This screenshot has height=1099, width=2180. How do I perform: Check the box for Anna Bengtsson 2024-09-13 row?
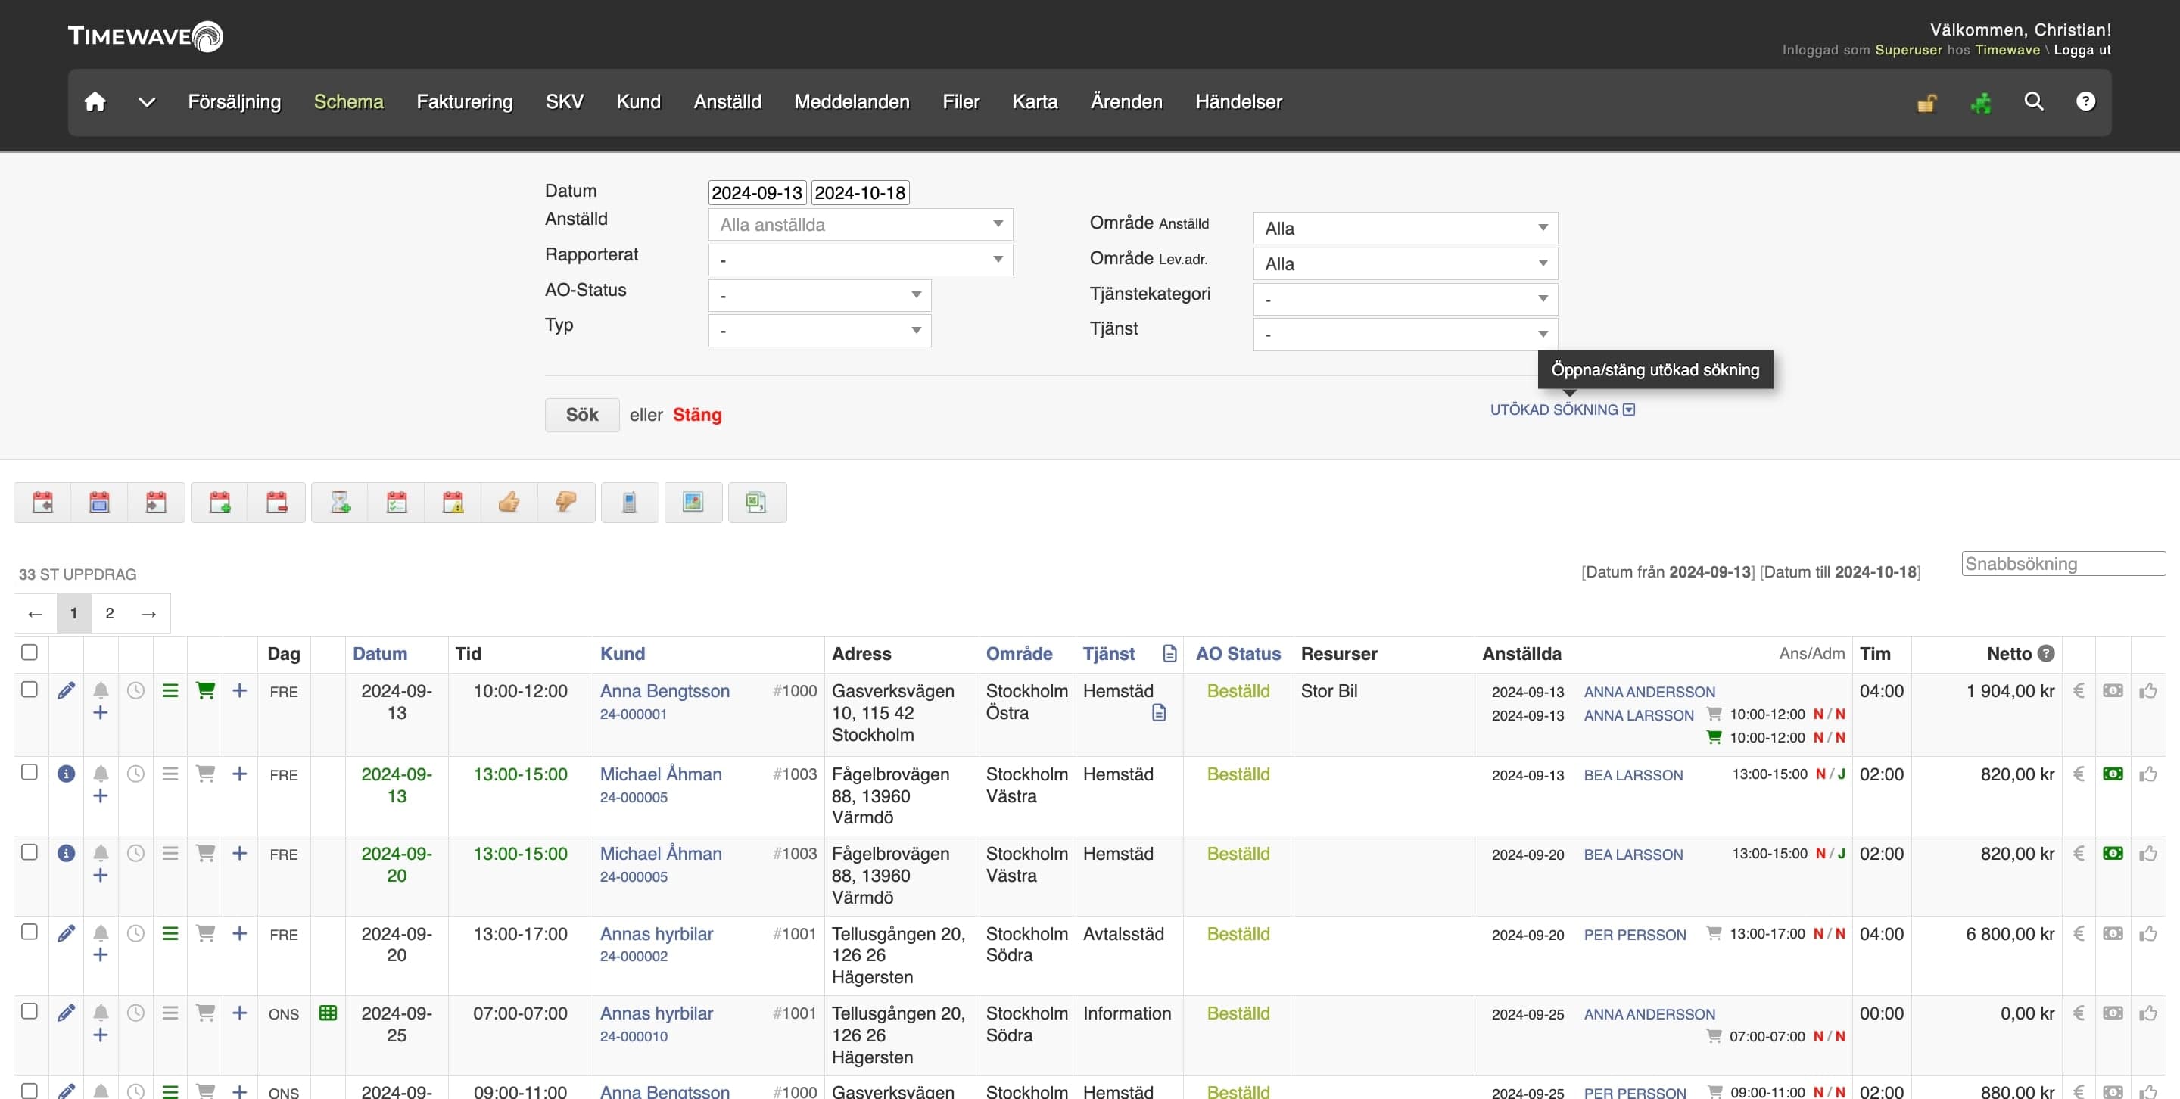[30, 690]
